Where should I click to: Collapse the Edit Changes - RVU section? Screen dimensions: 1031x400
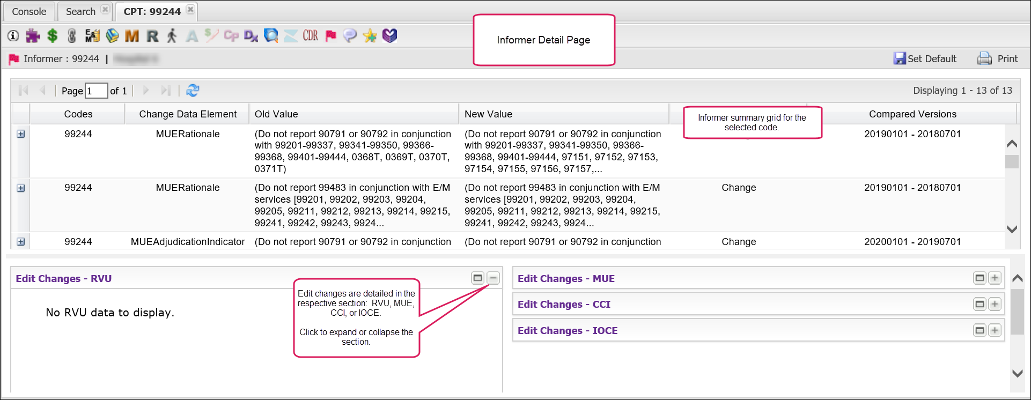click(493, 278)
